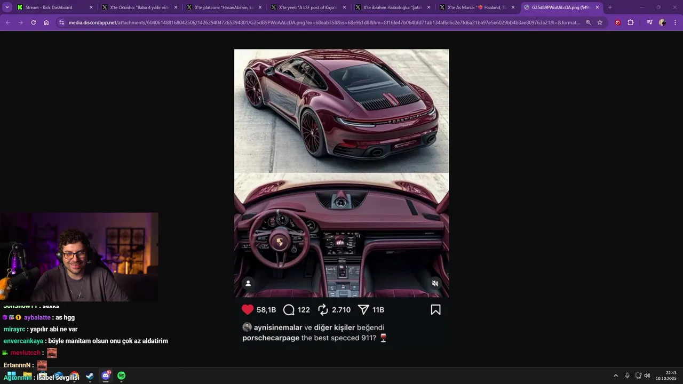Click the 'diğer kişiler' likes text

point(335,327)
